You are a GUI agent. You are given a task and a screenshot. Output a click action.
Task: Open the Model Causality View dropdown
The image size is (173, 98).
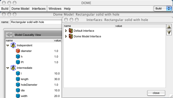[x=38, y=35]
